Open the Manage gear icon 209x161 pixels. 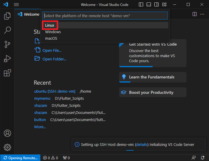pos(7,147)
